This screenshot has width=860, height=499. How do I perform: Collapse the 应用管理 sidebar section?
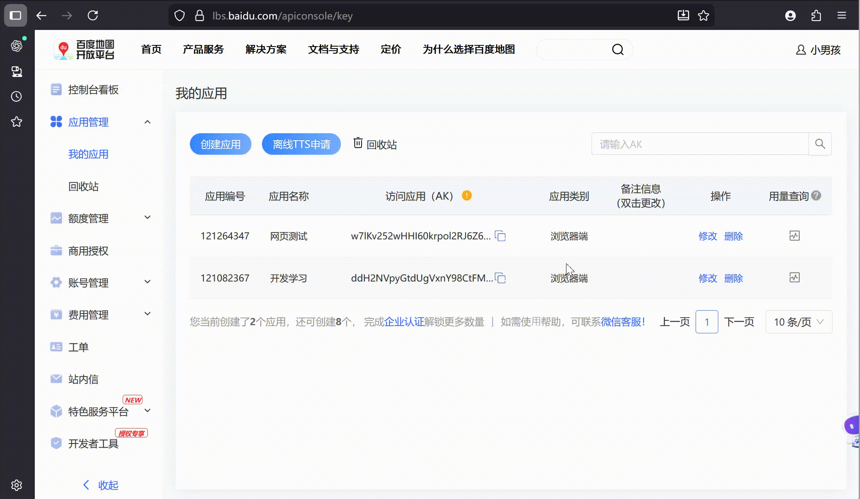147,122
